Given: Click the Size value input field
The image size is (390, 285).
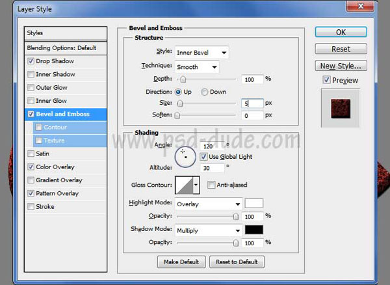Looking at the screenshot, I should [253, 103].
